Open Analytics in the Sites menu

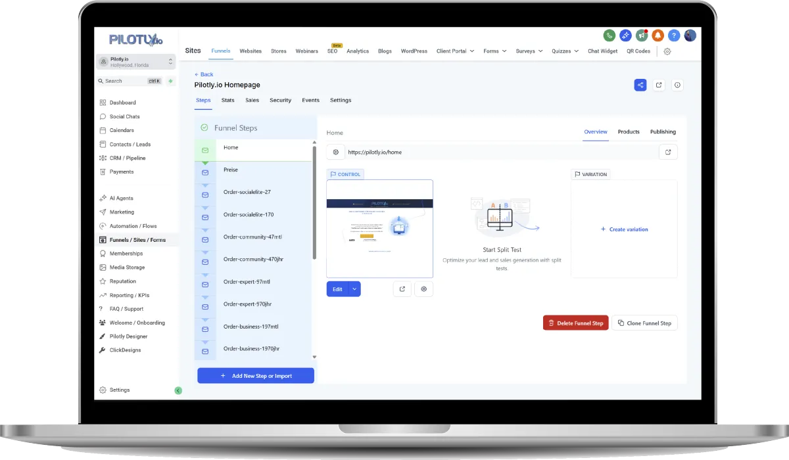[x=358, y=51]
